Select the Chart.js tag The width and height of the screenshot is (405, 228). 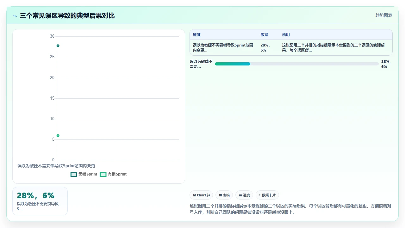(x=201, y=195)
